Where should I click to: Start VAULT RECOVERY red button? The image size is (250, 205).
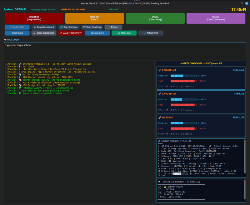(x=71, y=33)
